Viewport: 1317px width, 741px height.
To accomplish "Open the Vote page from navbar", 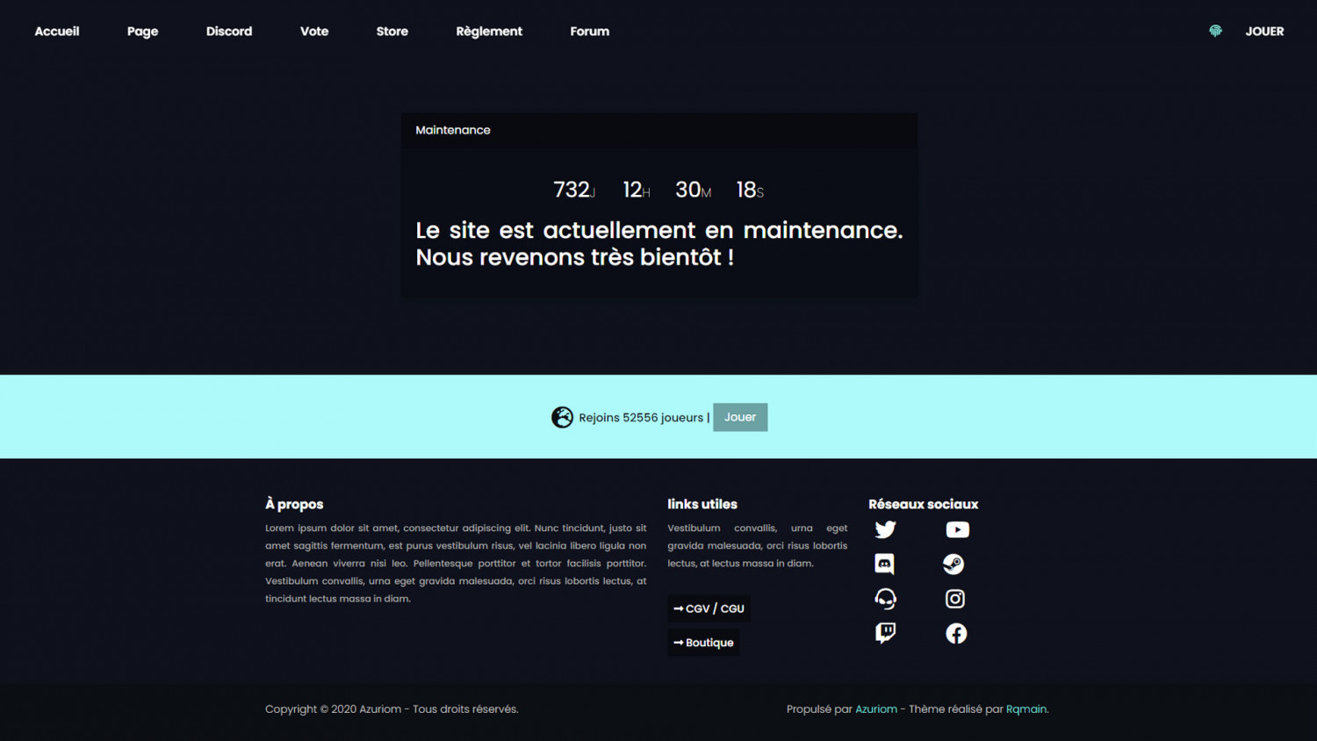I will pyautogui.click(x=314, y=31).
